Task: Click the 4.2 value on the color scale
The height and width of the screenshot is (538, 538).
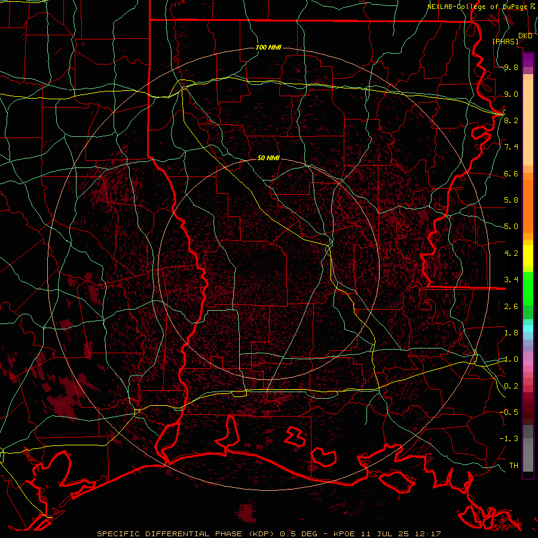Action: [x=511, y=253]
